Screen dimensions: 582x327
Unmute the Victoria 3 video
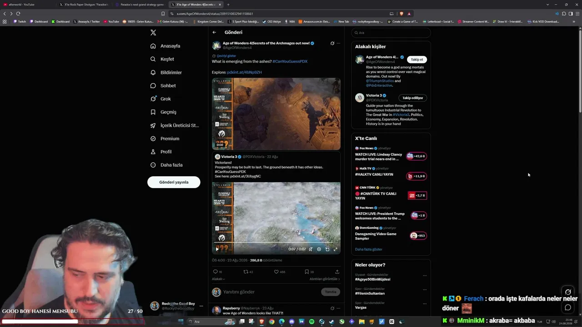(311, 249)
